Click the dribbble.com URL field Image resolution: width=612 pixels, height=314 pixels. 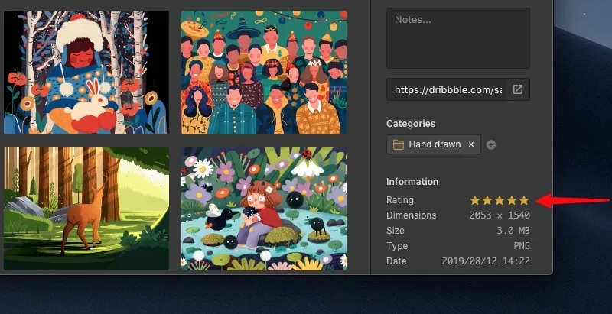click(448, 89)
